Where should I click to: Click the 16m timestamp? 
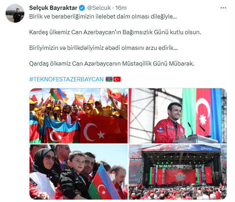(121, 8)
